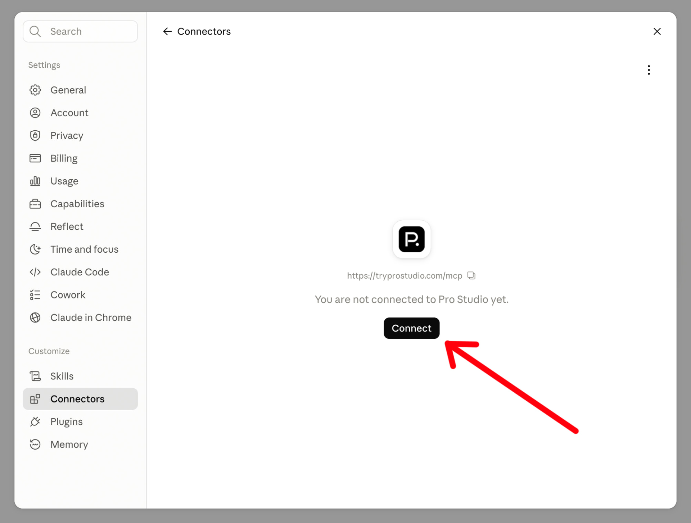Open Claude in Chrome settings
Viewport: 691px width, 523px height.
tap(80, 317)
